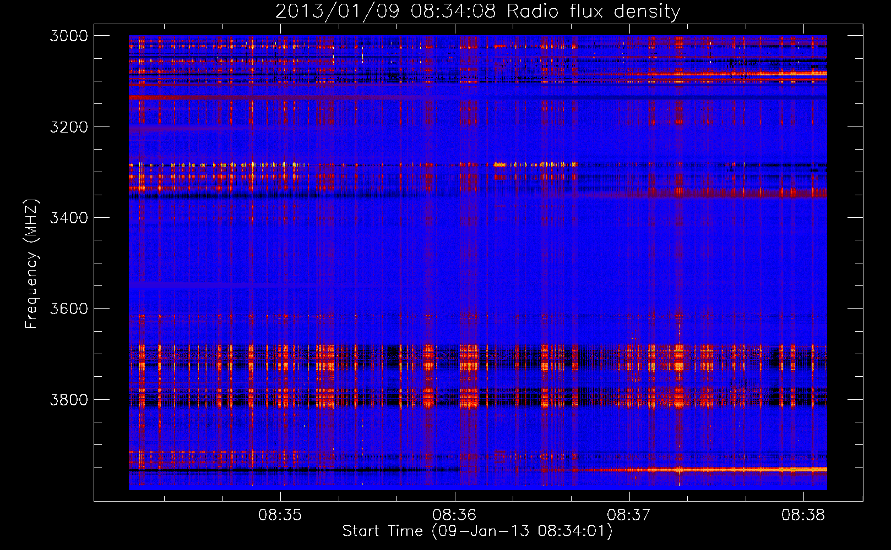The width and height of the screenshot is (891, 550).
Task: Click the 3000 frequency axis label
Action: coord(69,36)
